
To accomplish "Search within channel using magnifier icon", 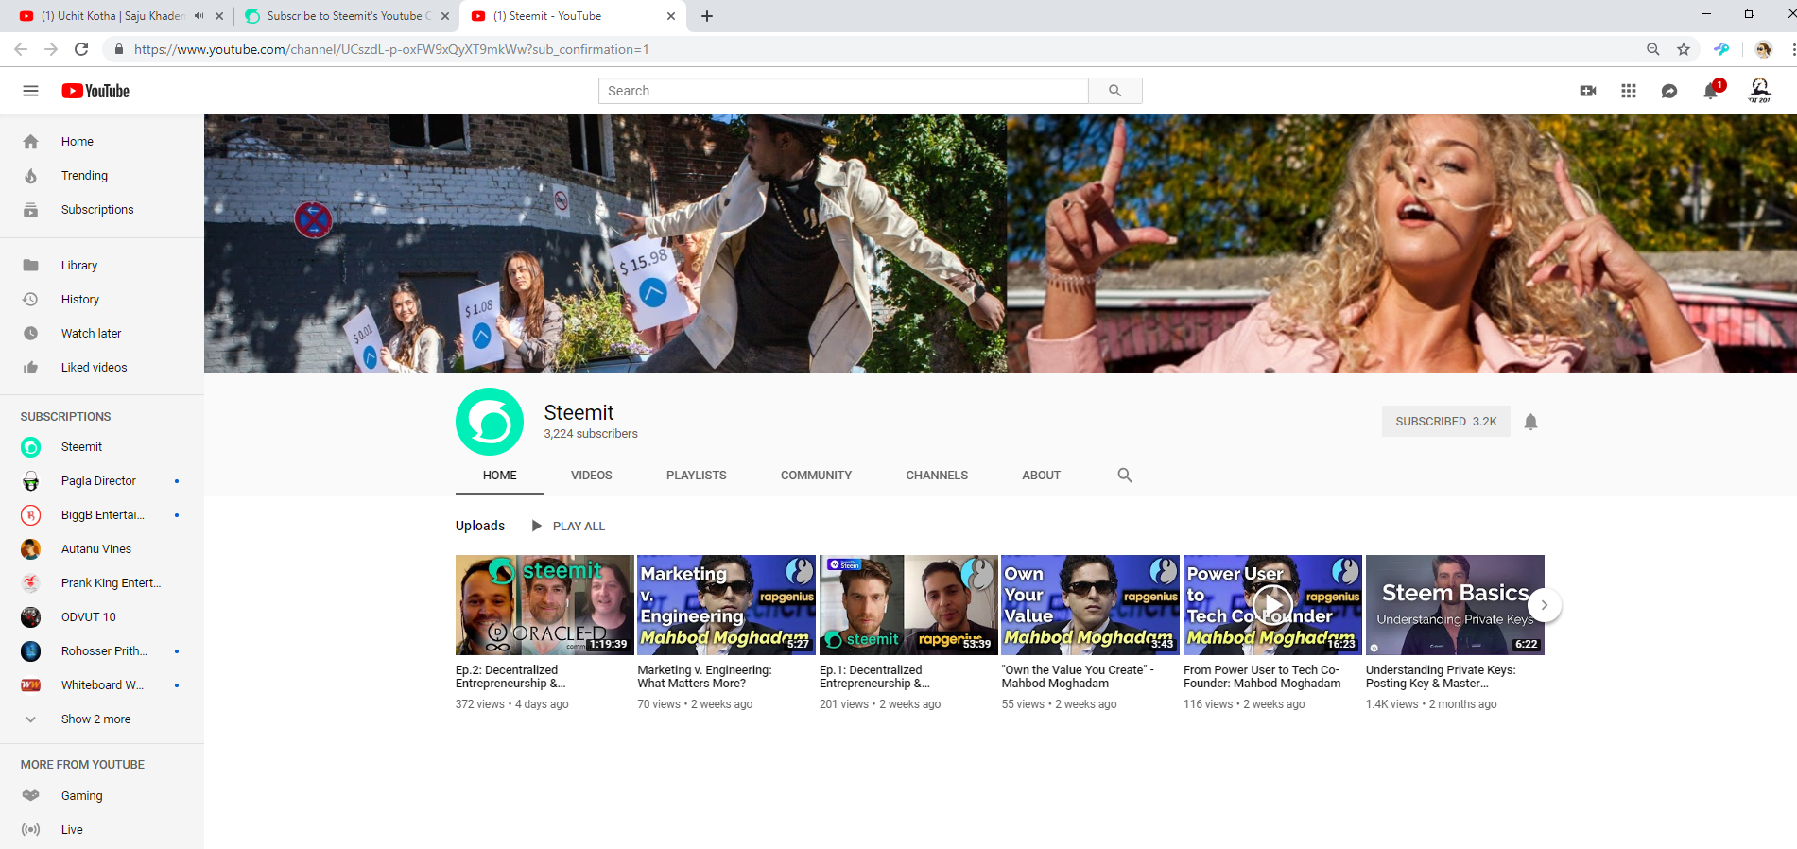I will click(1125, 476).
